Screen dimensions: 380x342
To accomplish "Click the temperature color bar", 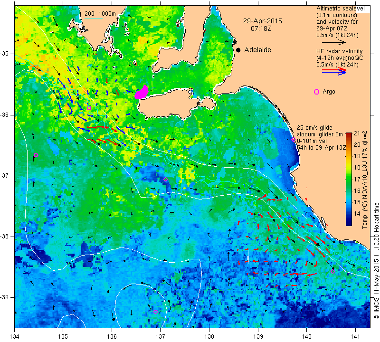I will click(x=349, y=179).
